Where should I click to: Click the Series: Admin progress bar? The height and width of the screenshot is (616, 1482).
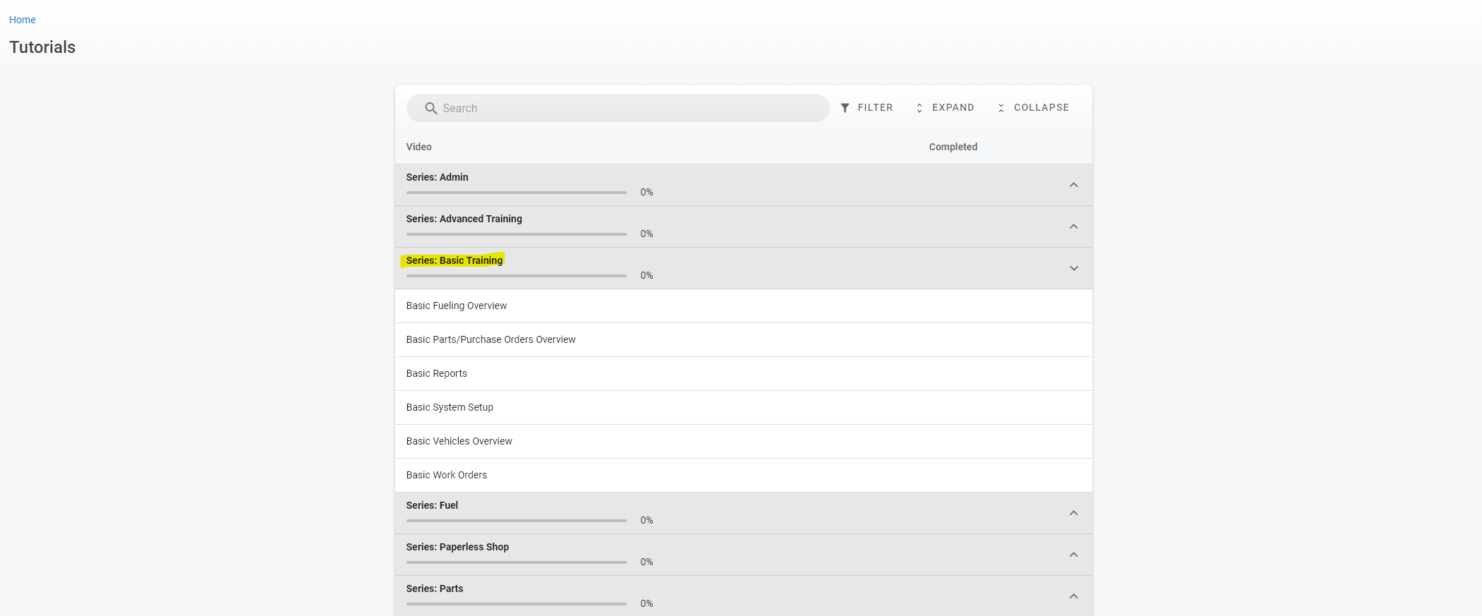[516, 192]
